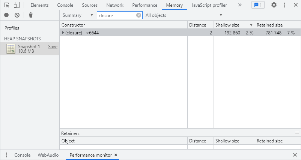Click the inspect element picker icon
This screenshot has height=160, width=301.
[6, 5]
